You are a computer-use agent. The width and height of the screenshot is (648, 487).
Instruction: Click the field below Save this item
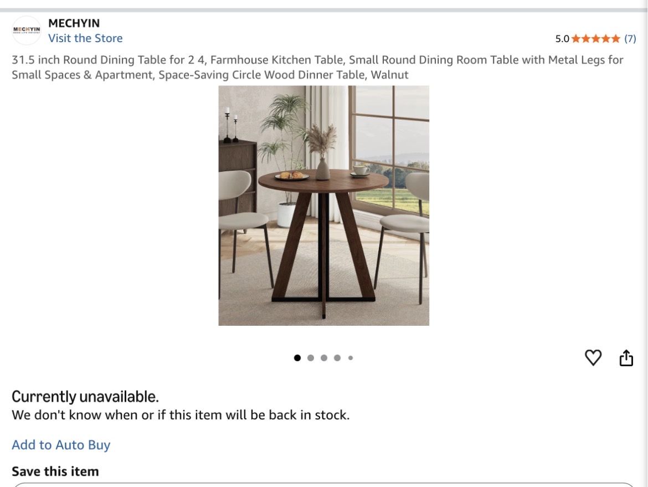tap(323, 485)
